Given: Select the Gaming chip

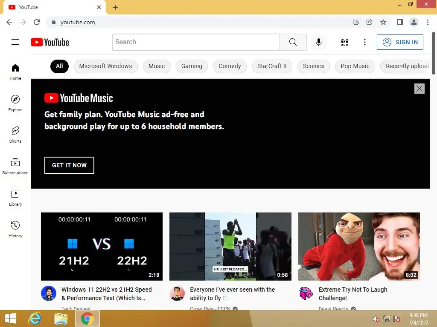Looking at the screenshot, I should click(x=192, y=66).
